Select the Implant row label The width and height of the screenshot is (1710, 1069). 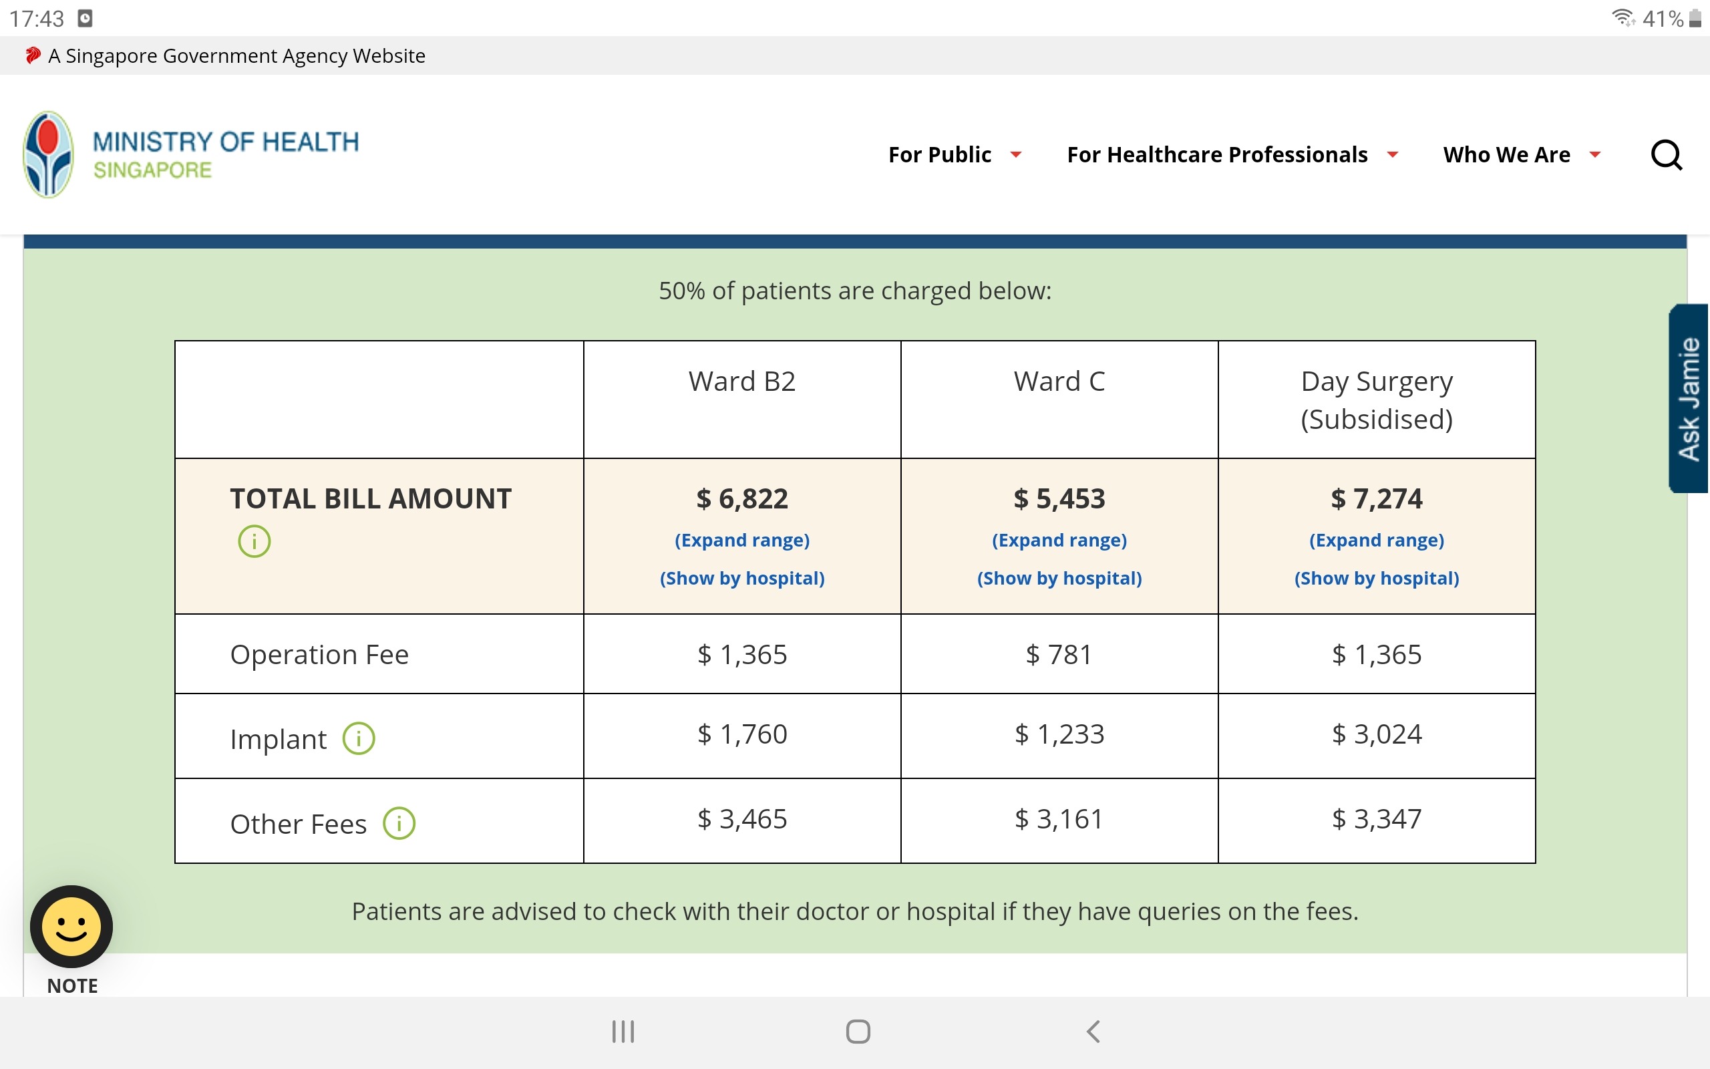click(278, 740)
